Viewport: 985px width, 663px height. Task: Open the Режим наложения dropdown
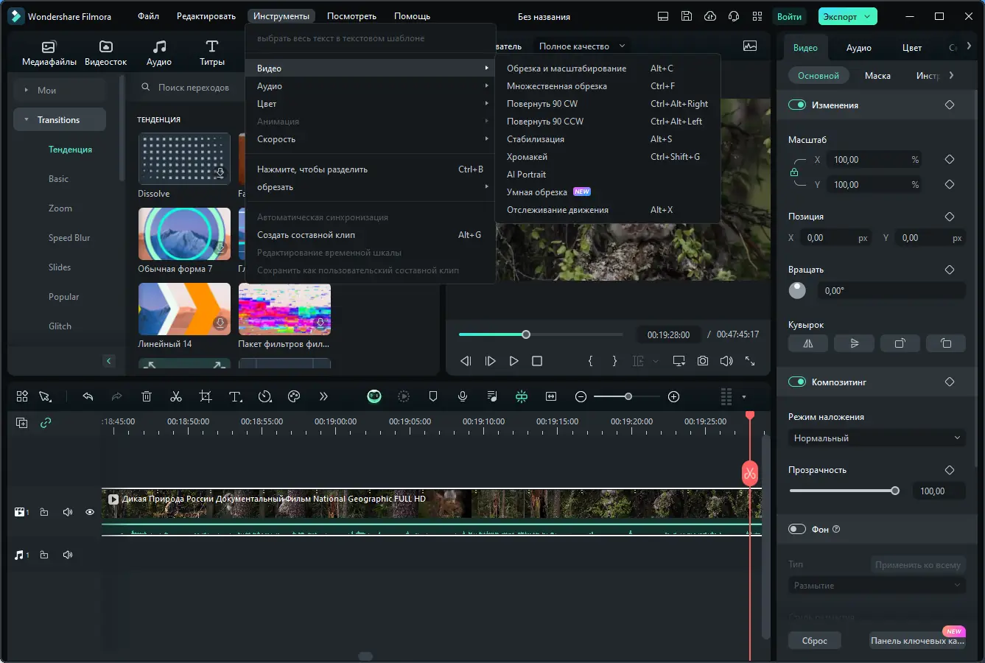point(876,438)
